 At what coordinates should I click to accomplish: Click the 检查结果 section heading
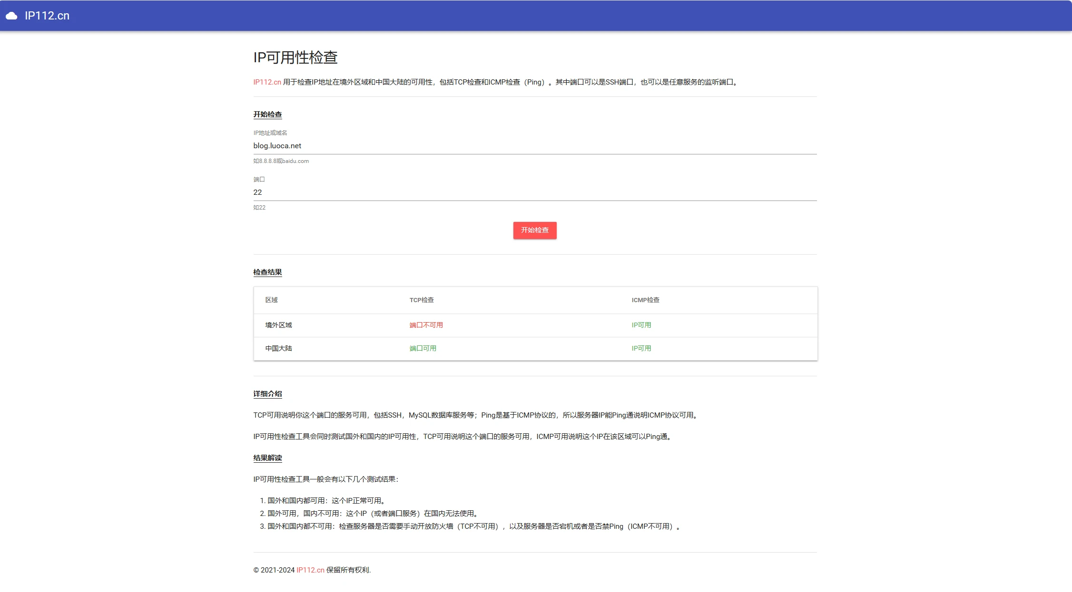coord(267,272)
